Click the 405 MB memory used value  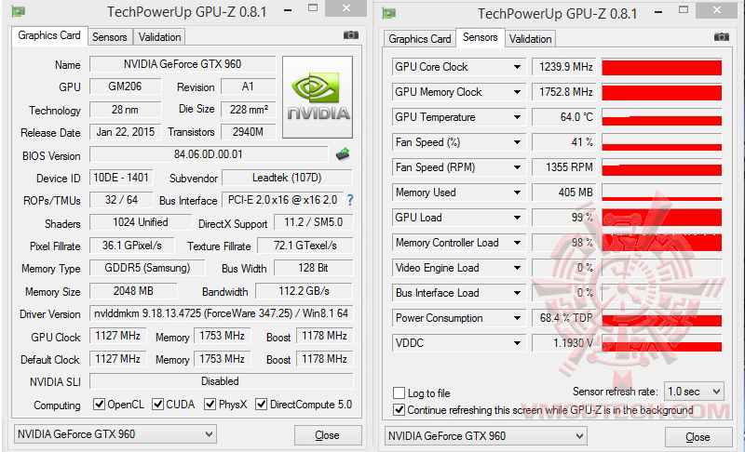[x=564, y=193]
